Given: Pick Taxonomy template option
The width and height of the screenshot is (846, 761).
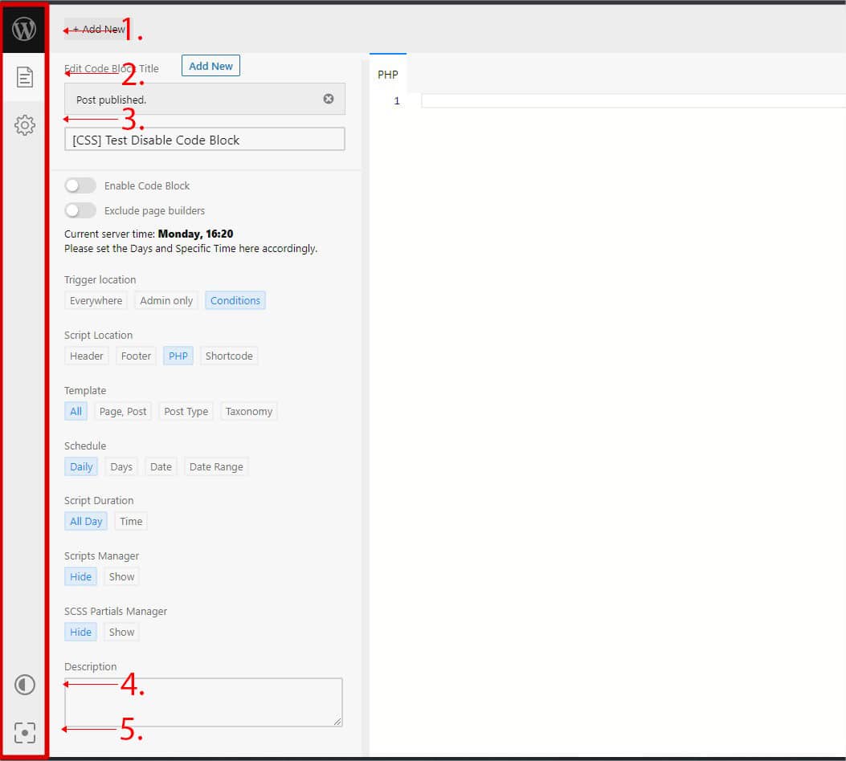Looking at the screenshot, I should (x=249, y=411).
